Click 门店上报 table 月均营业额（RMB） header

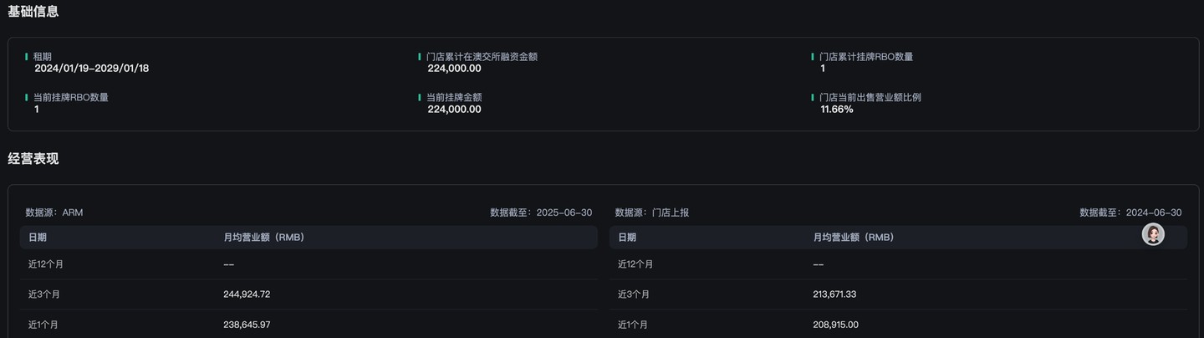pos(854,238)
